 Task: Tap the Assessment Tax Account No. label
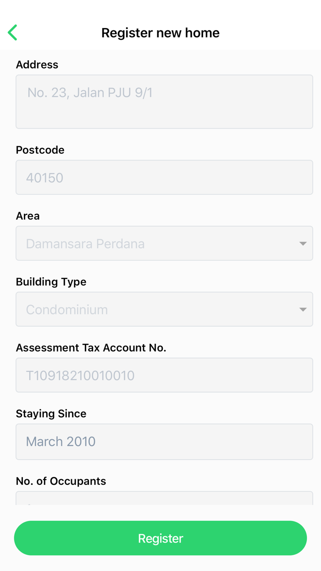point(91,348)
